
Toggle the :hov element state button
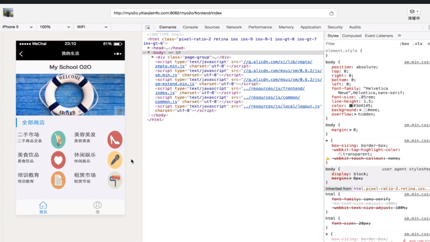point(404,44)
